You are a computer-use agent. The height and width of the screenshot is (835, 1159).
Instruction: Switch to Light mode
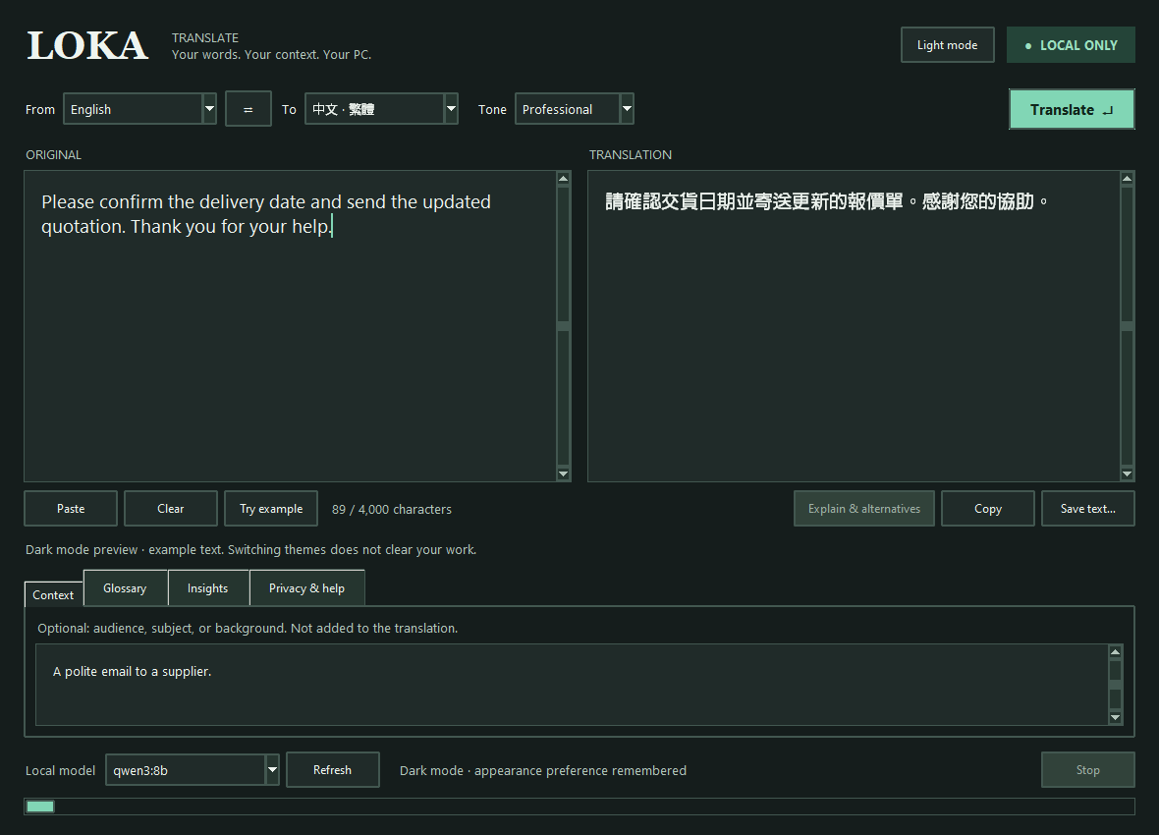click(x=947, y=45)
